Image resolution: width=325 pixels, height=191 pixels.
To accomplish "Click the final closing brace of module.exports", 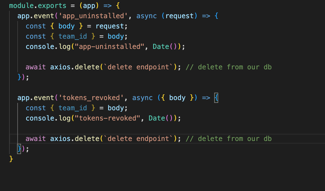I will (x=11, y=159).
